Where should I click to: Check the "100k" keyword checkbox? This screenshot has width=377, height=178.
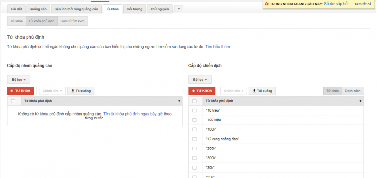pos(194,129)
